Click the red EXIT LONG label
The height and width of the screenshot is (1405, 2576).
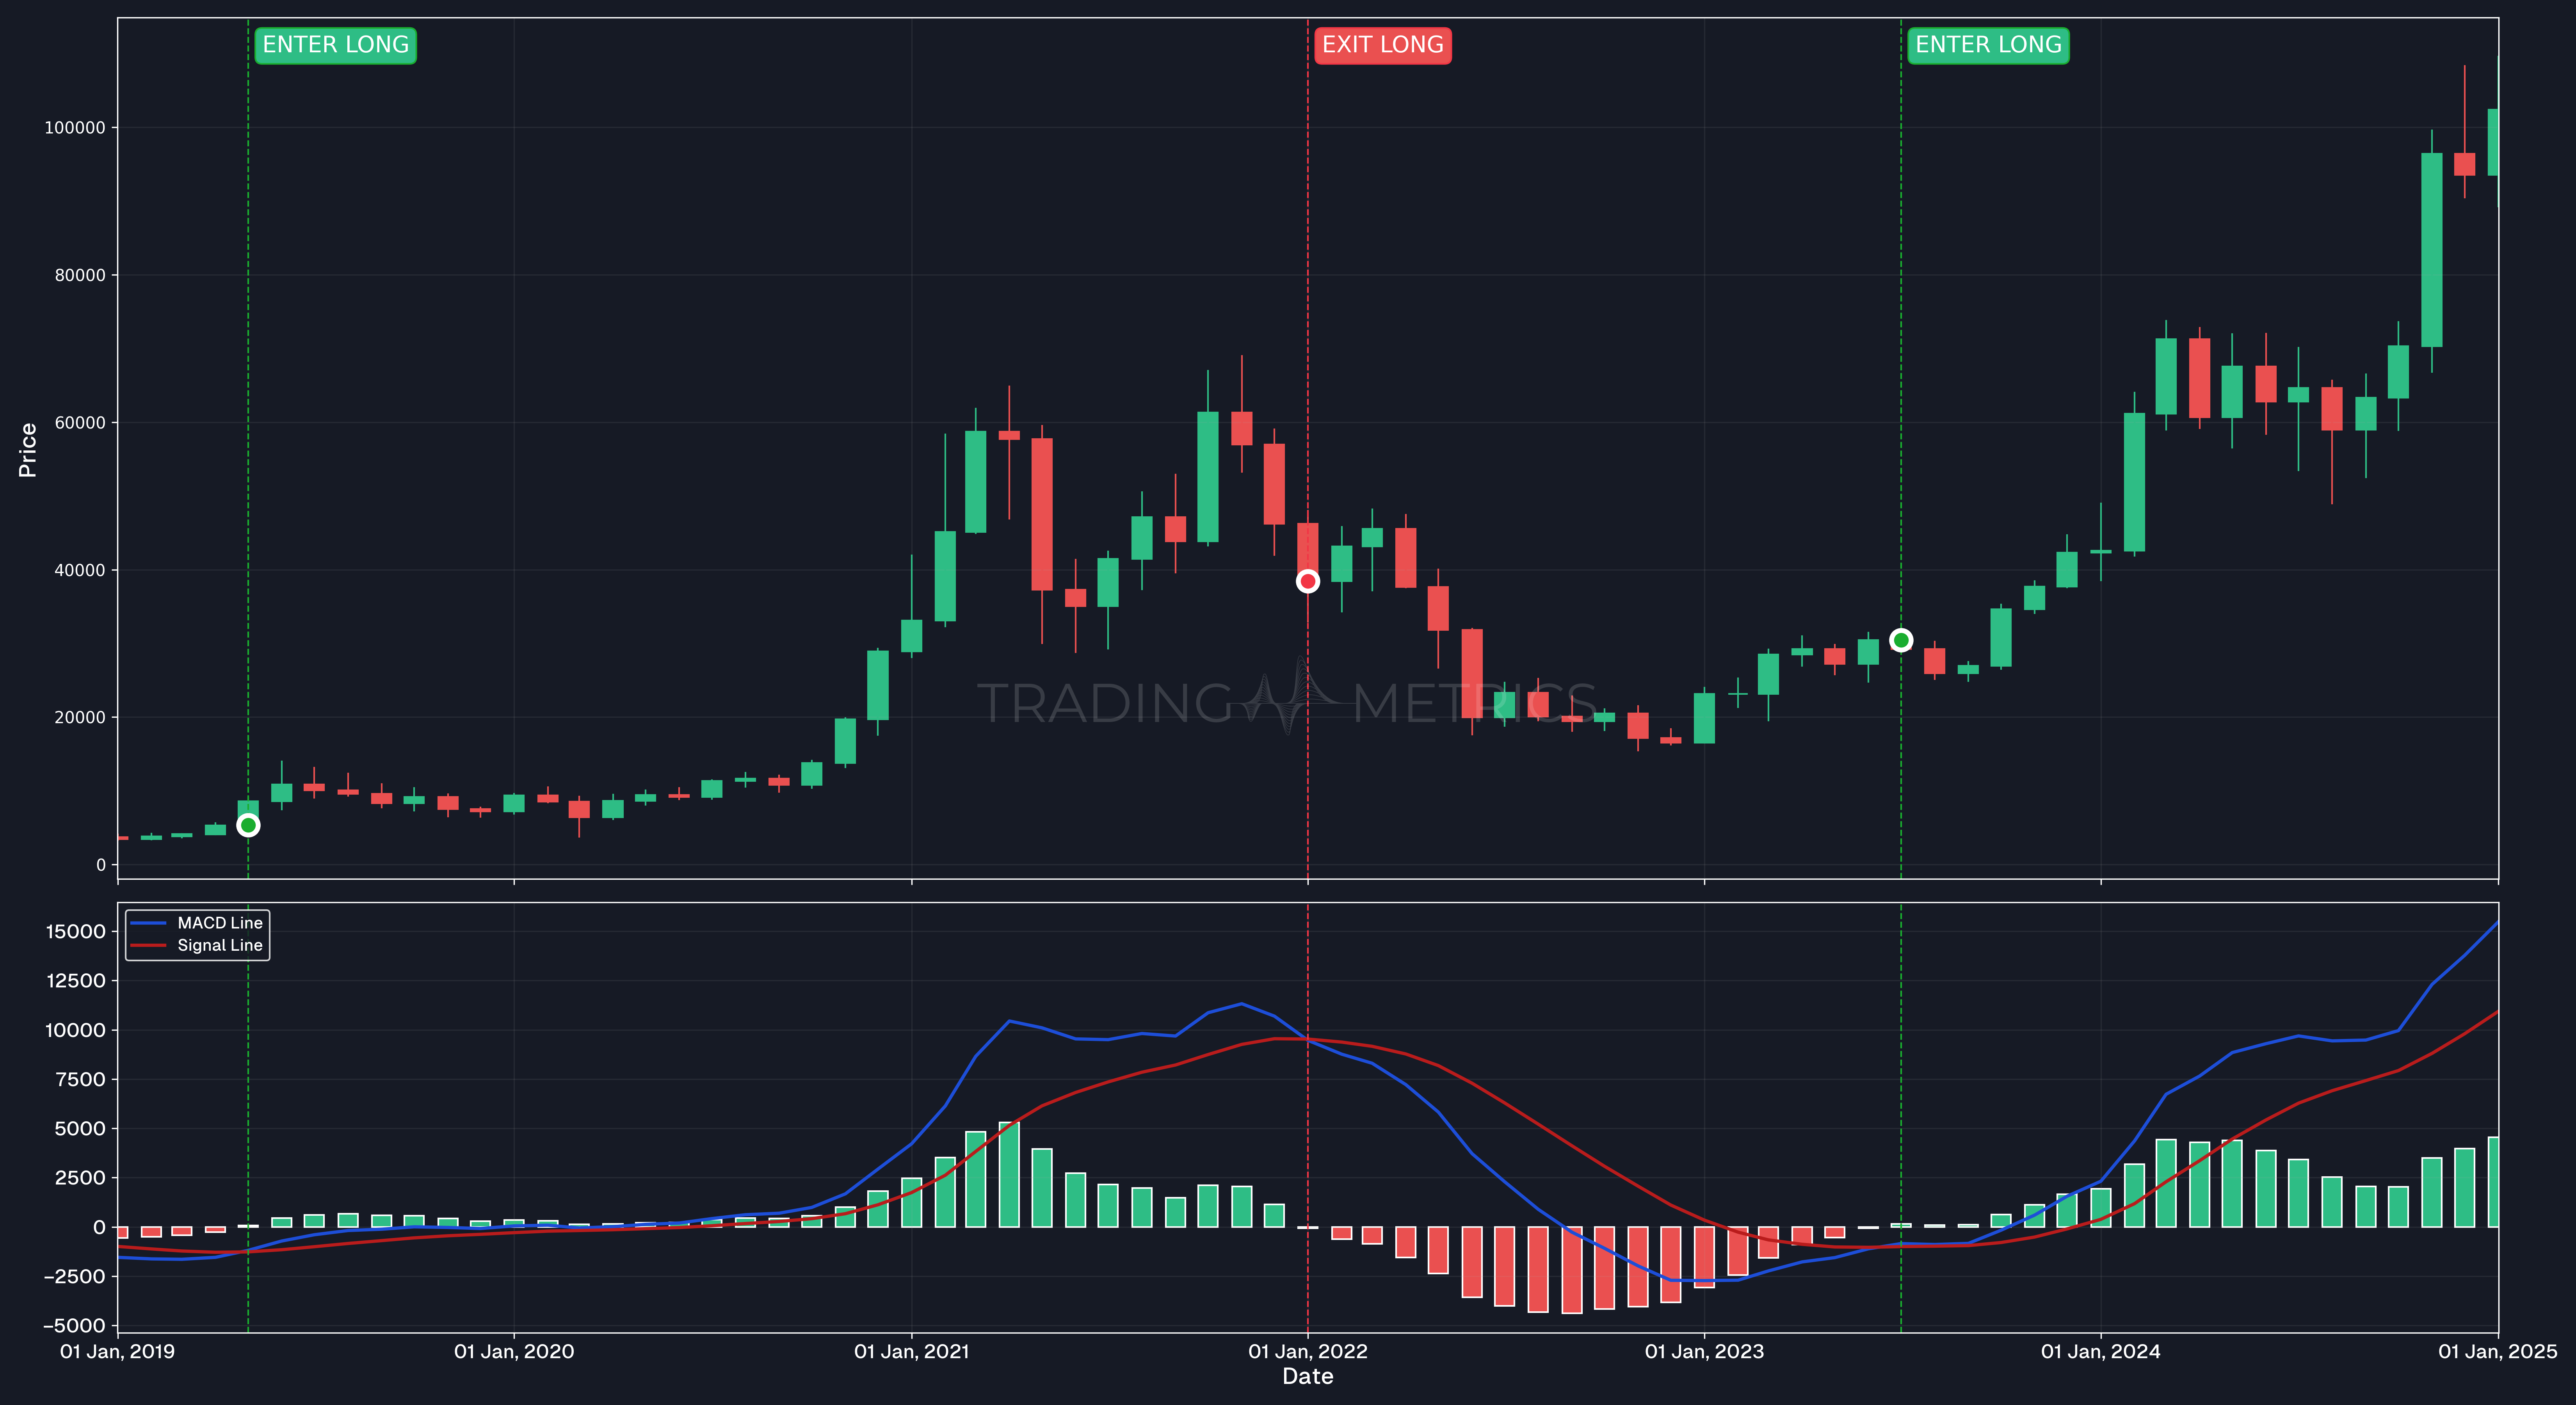(x=1382, y=45)
